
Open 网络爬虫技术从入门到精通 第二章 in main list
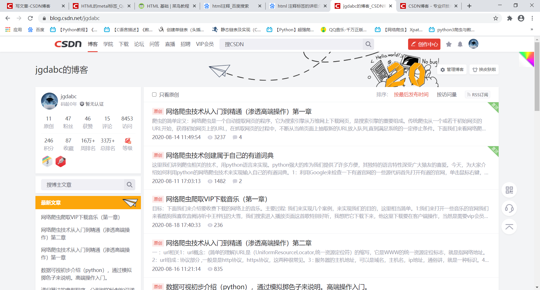239,243
